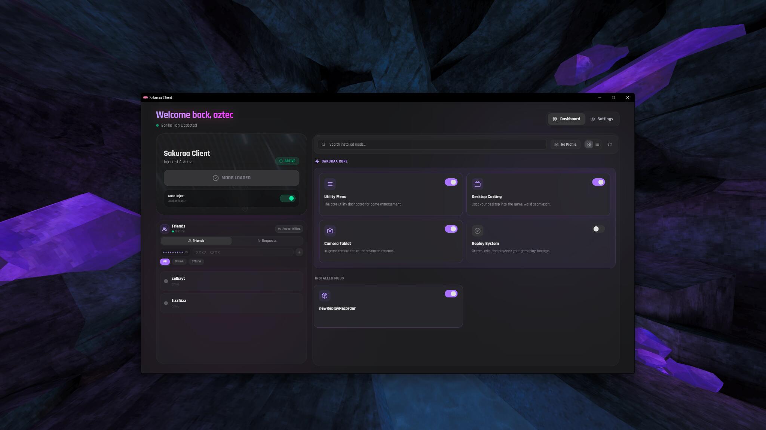Switch to list view of mods
This screenshot has width=766, height=430.
[x=597, y=145]
